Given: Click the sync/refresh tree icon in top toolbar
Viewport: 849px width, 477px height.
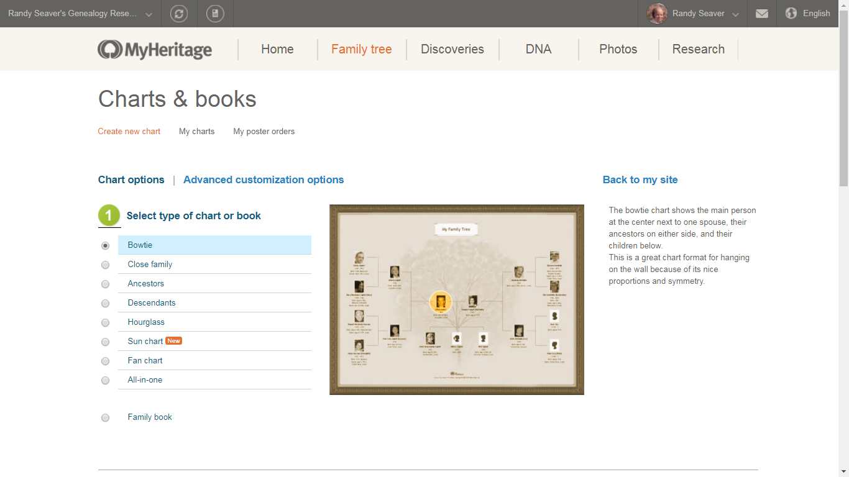Looking at the screenshot, I should pos(179,13).
